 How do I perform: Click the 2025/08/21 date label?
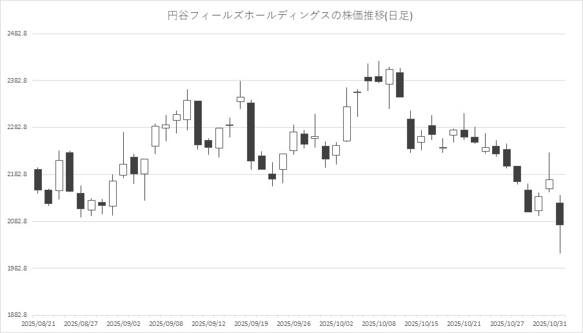38,323
